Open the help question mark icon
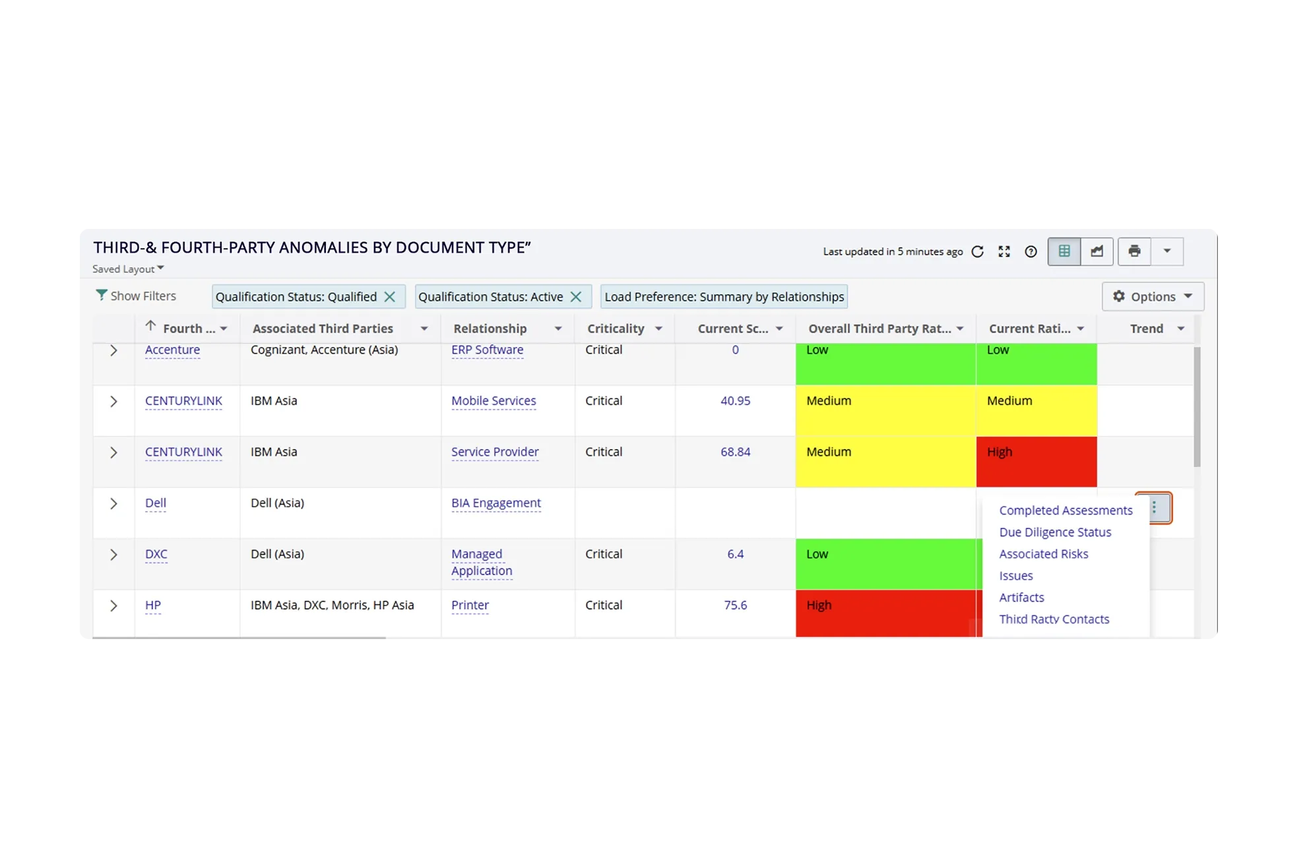Image resolution: width=1303 pixels, height=866 pixels. (x=1031, y=251)
